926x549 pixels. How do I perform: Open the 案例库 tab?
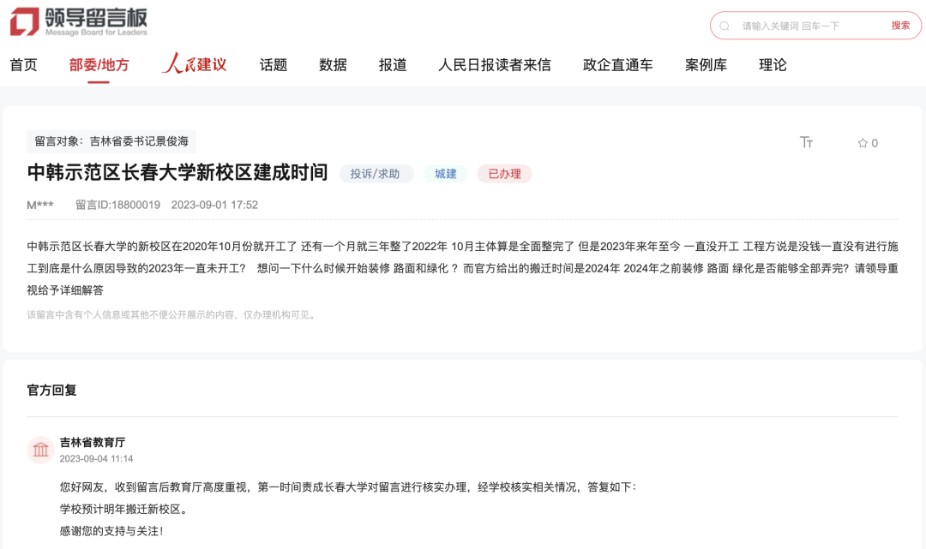click(706, 65)
